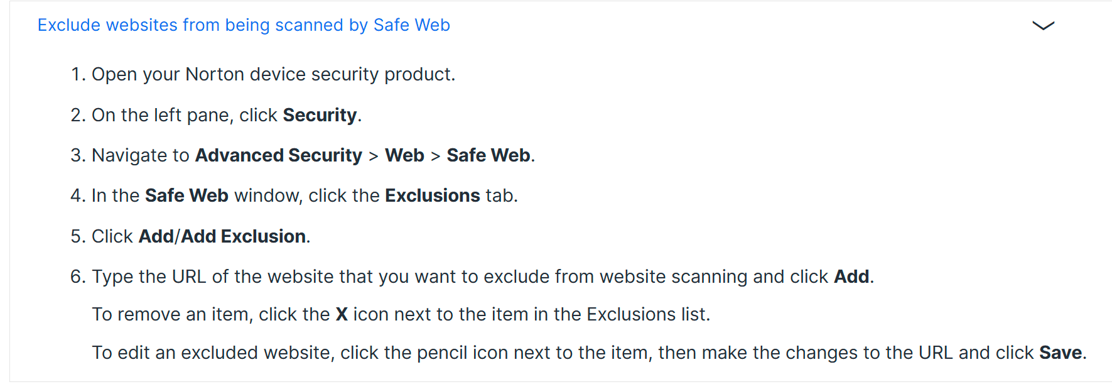Click the Add/Add Exclusion text in step 5

tap(222, 236)
